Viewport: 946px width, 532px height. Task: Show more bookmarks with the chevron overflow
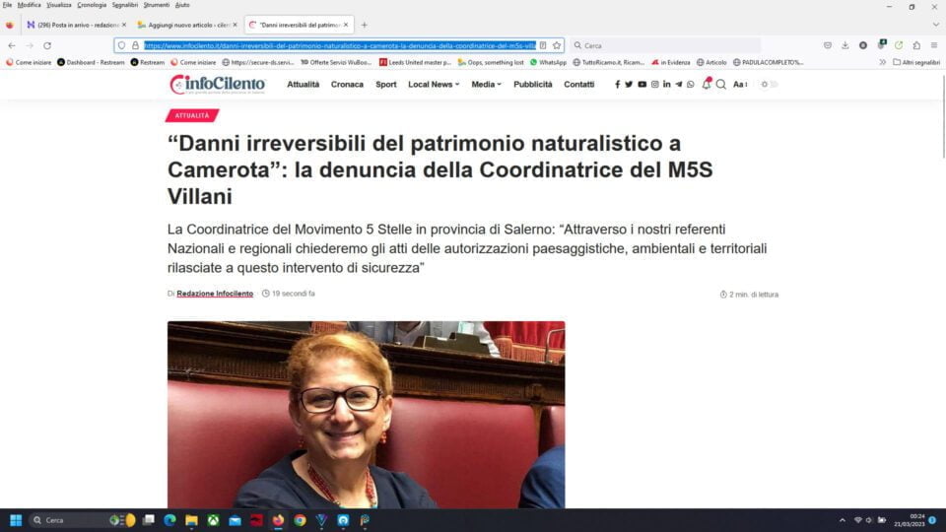coord(883,62)
